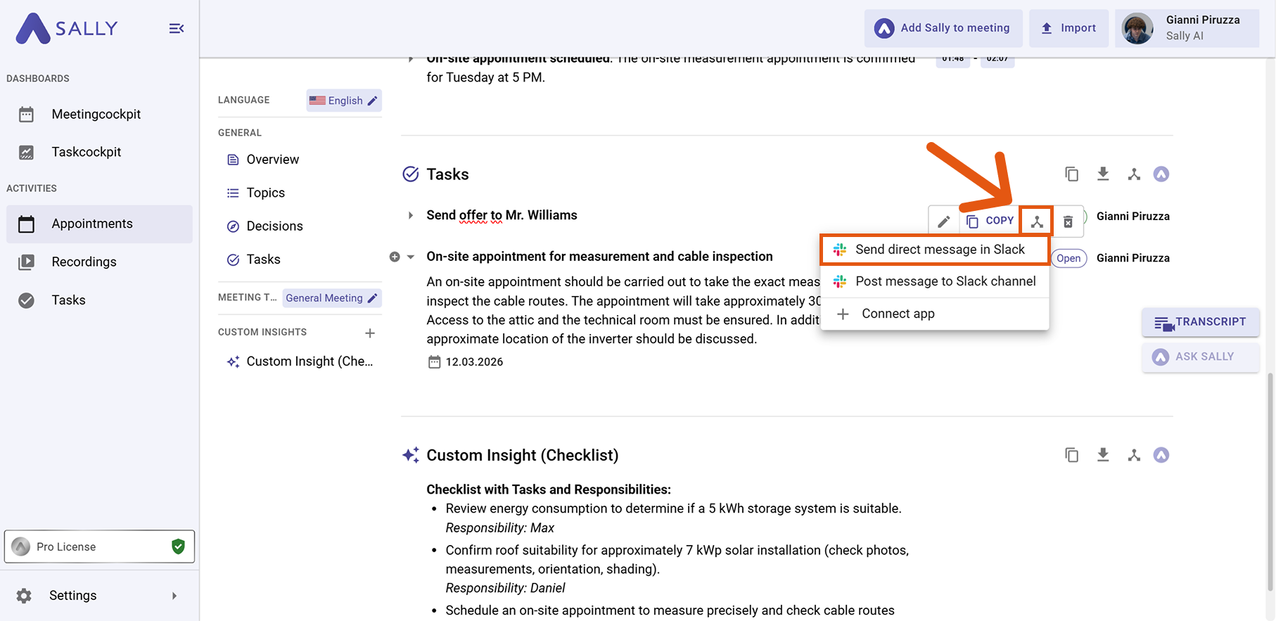1276x621 pixels.
Task: Edit the Send offer task with pencil icon
Action: point(943,222)
